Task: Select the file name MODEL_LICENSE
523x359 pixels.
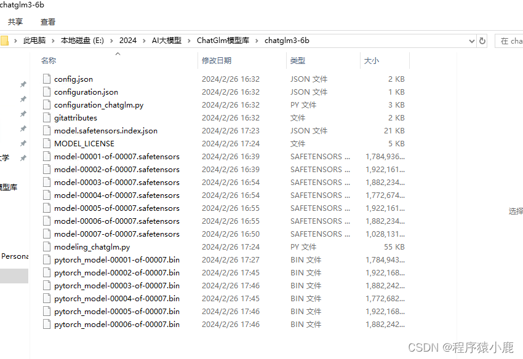Action: click(x=84, y=144)
